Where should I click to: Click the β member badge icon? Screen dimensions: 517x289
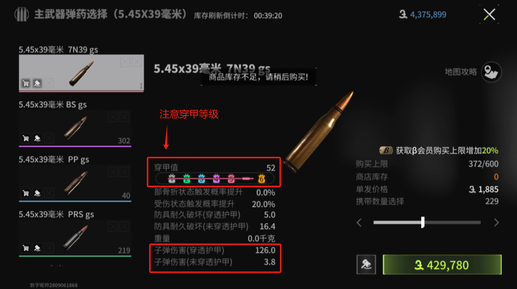386,151
